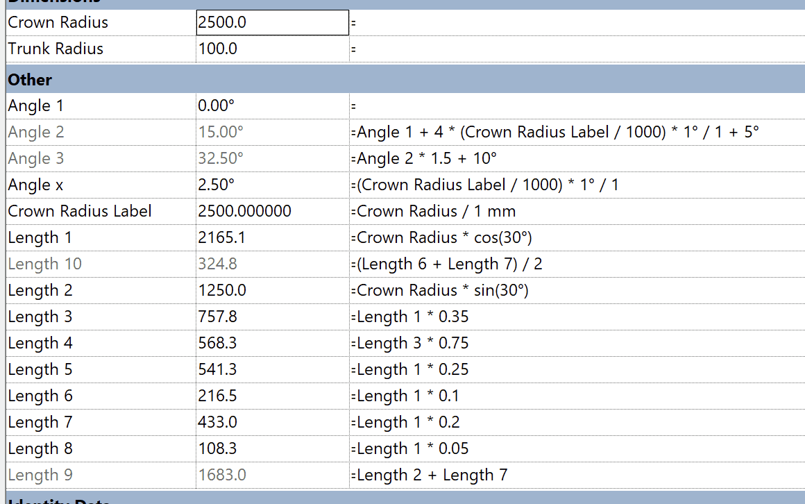Viewport: 805px width, 504px height.
Task: Click the Length 10 value cell
Action: [x=271, y=264]
